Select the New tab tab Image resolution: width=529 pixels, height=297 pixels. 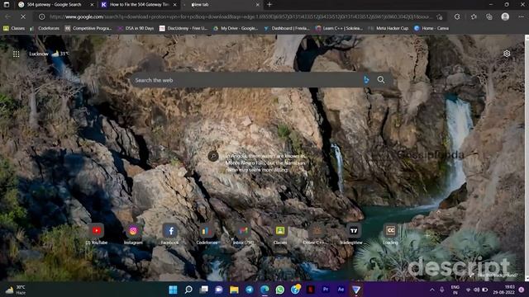click(221, 5)
